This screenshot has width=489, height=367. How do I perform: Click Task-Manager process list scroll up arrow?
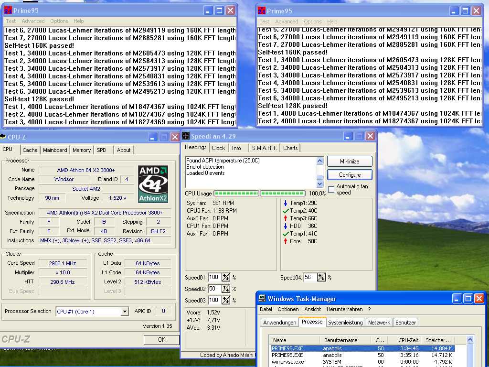pos(470,340)
